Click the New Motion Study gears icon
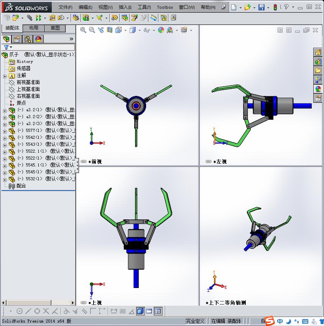This screenshot has height=326, width=324. [x=114, y=18]
